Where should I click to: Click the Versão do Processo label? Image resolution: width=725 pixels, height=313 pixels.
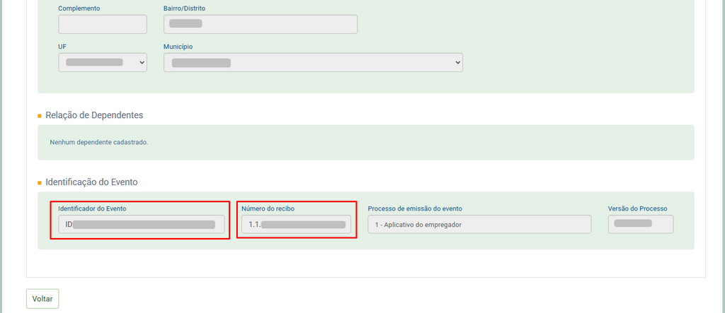pos(637,208)
